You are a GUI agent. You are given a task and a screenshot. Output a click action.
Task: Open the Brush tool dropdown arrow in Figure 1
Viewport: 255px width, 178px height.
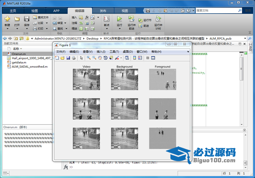(121, 58)
